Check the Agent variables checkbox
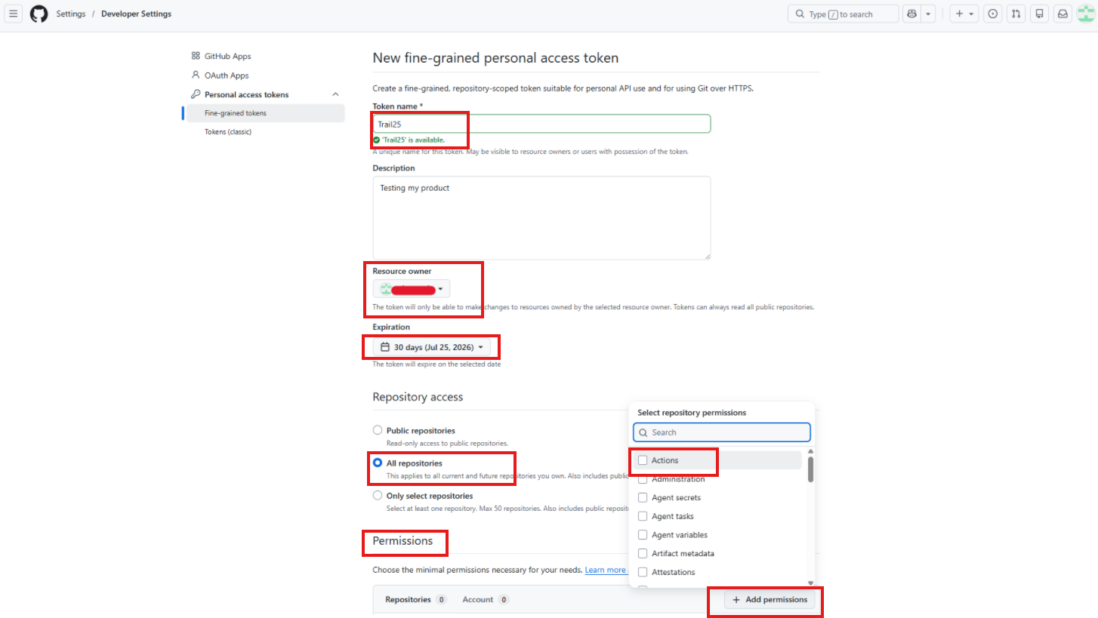Image resolution: width=1098 pixels, height=618 pixels. coord(643,535)
